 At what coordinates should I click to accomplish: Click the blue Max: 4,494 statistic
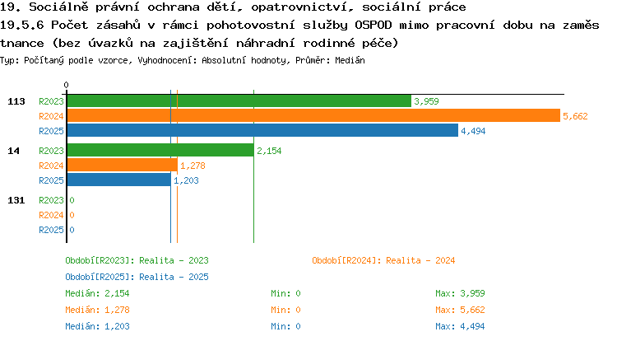[x=460, y=326]
